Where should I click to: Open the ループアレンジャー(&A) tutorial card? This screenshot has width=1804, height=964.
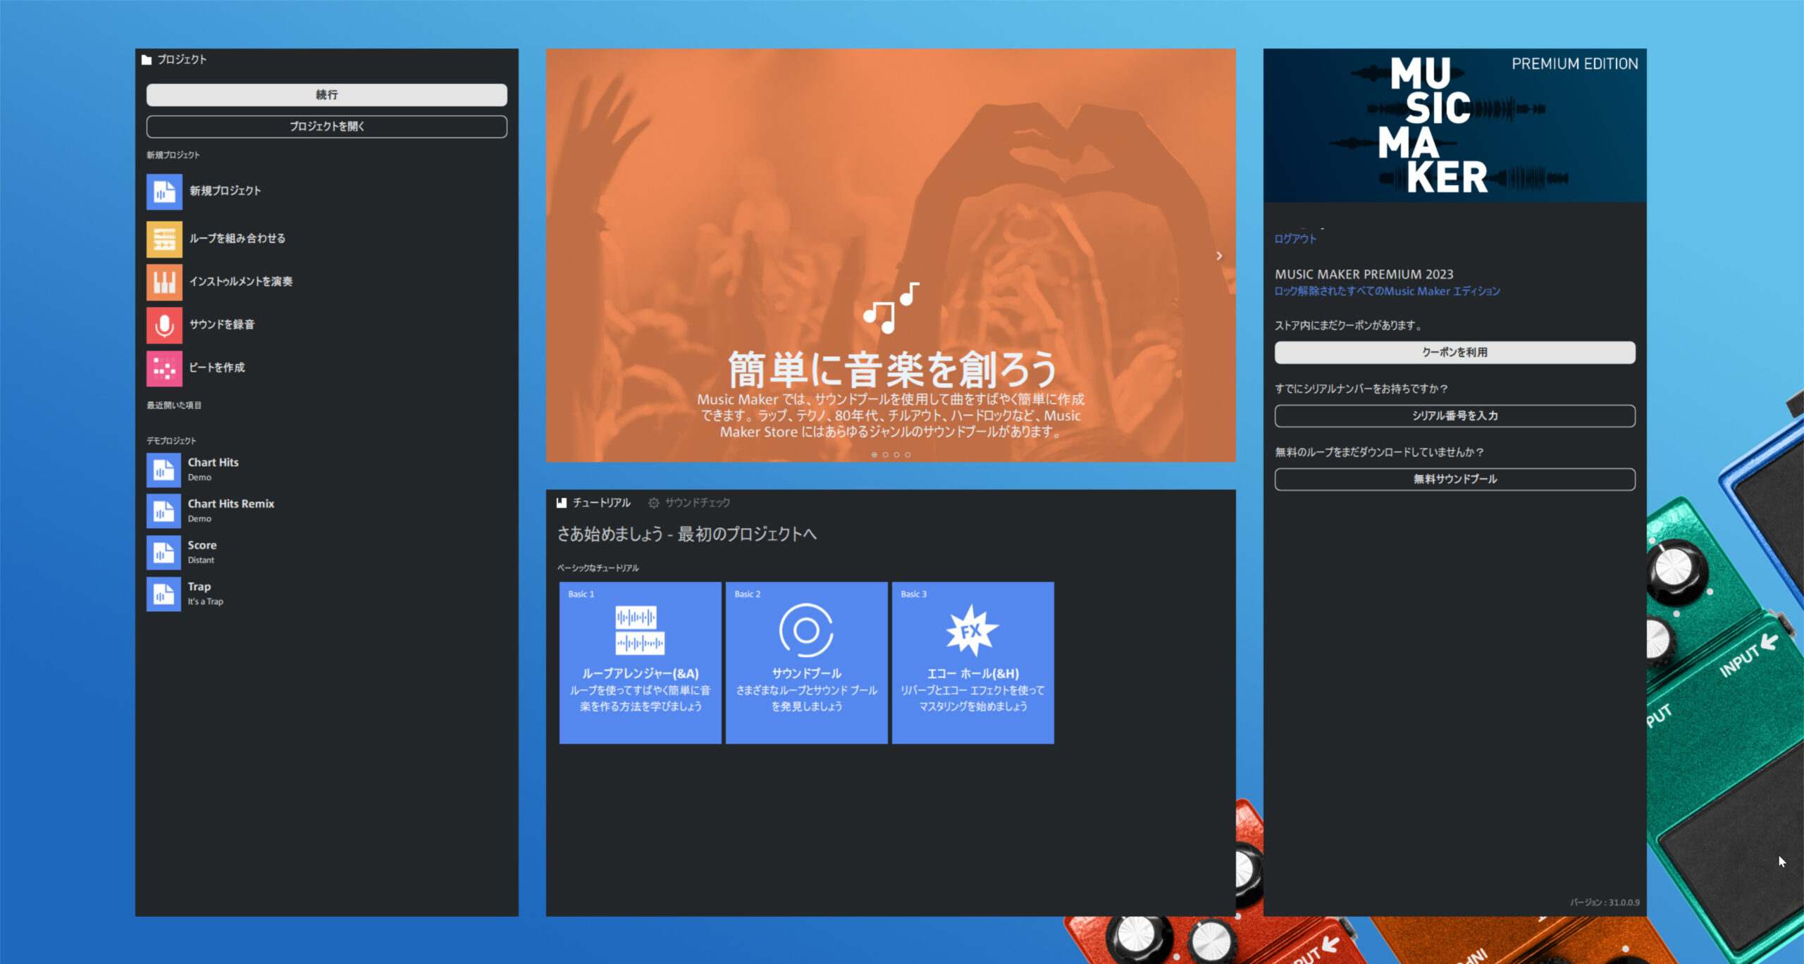coord(640,663)
